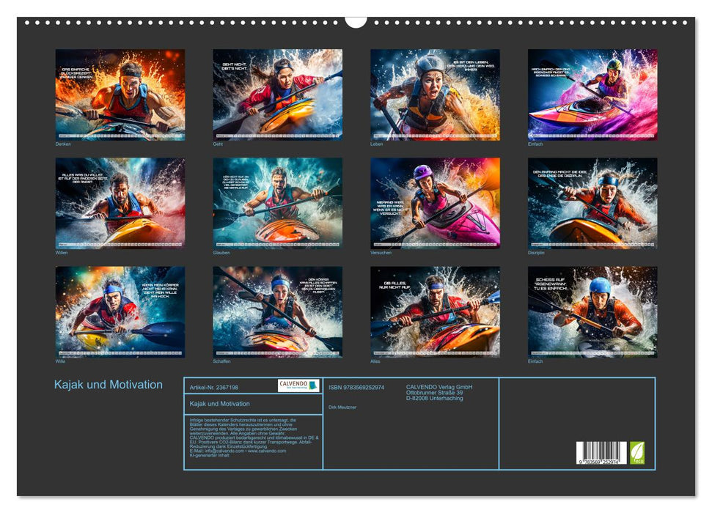Image resolution: width=712 pixels, height=513 pixels.
Task: Open the blue helmet kayaker thumbnail
Action: [x=592, y=312]
